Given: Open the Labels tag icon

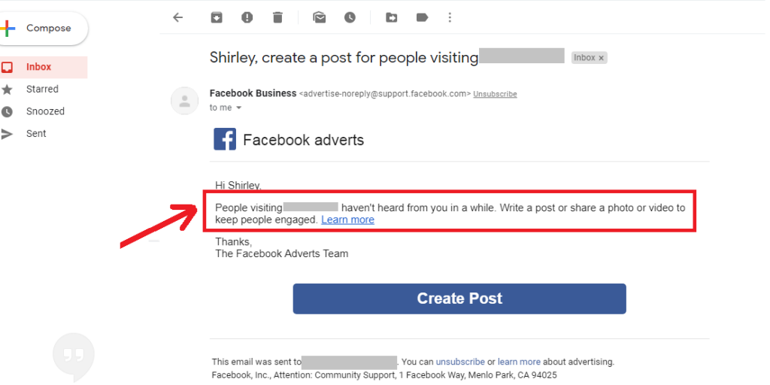Looking at the screenshot, I should tap(421, 17).
